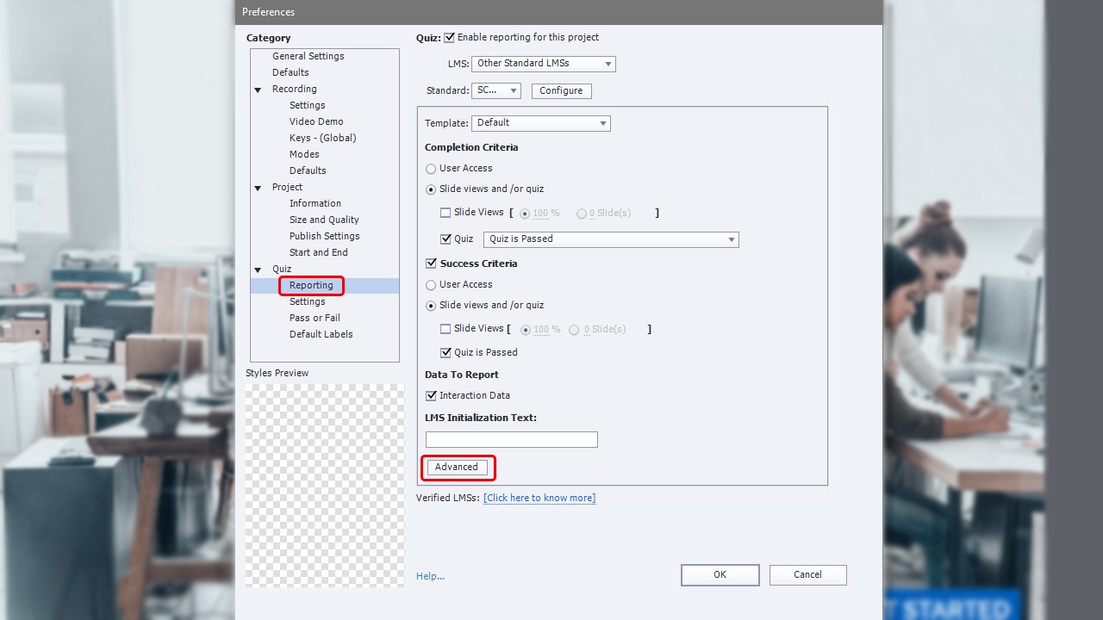Open the Standard dropdown
The height and width of the screenshot is (620, 1103).
pos(496,90)
